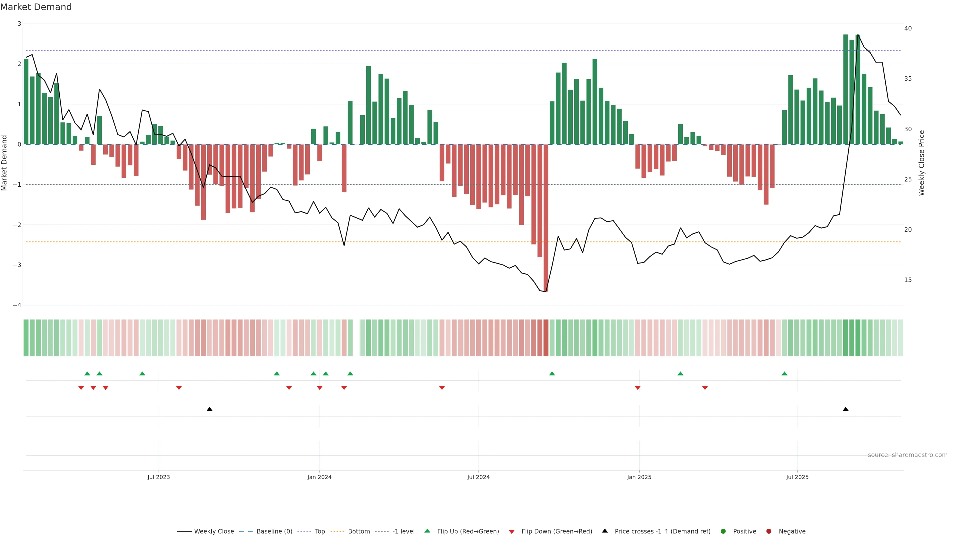
Task: Click black triangle marker near Aug 2023
Action: (209, 409)
